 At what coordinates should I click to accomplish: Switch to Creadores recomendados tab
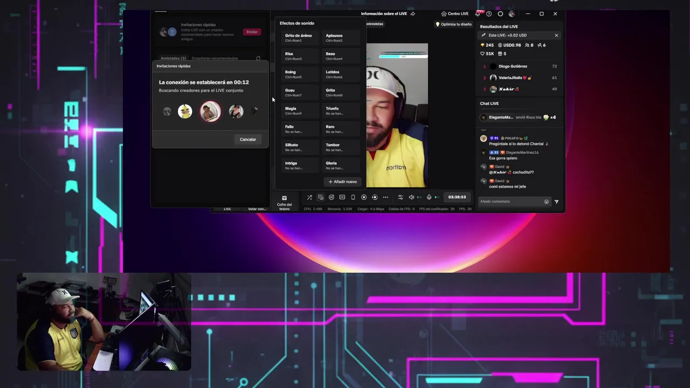(x=215, y=58)
